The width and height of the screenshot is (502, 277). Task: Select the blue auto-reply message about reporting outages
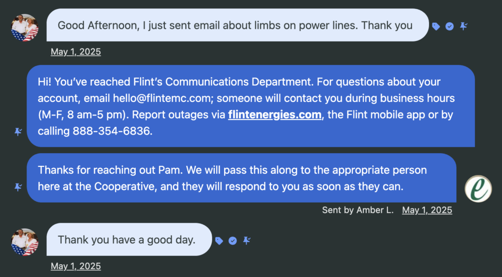click(250, 106)
